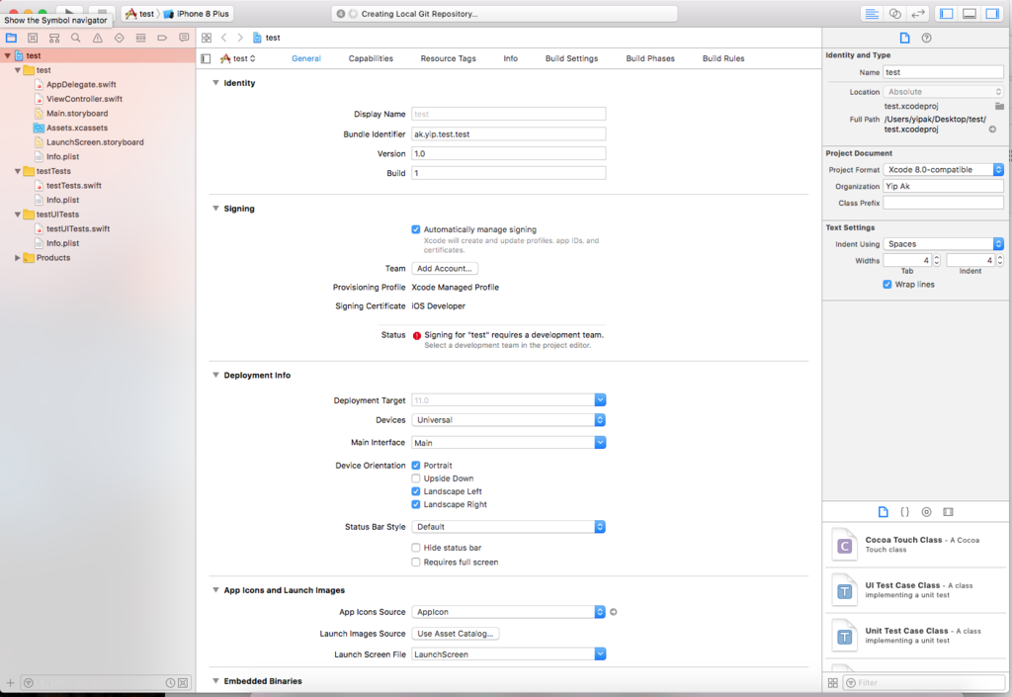Expand the Products folder

(x=18, y=257)
